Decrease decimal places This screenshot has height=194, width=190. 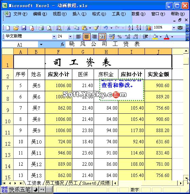[x=135, y=37]
